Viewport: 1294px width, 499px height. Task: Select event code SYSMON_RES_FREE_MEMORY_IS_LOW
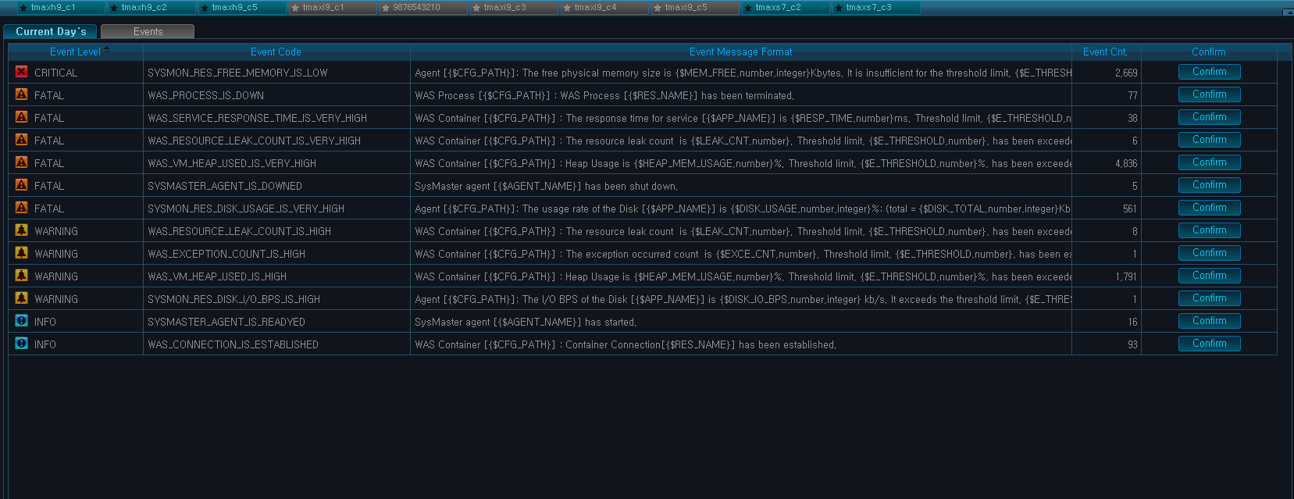tap(237, 73)
